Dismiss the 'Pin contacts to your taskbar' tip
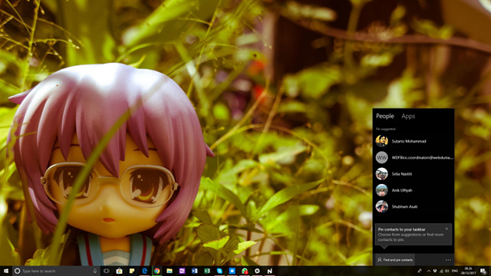The height and width of the screenshot is (276, 491). click(447, 228)
